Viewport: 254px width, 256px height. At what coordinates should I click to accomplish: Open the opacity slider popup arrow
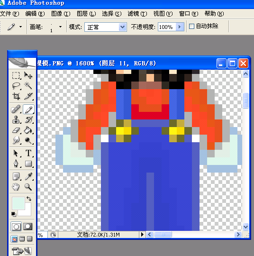(180, 27)
